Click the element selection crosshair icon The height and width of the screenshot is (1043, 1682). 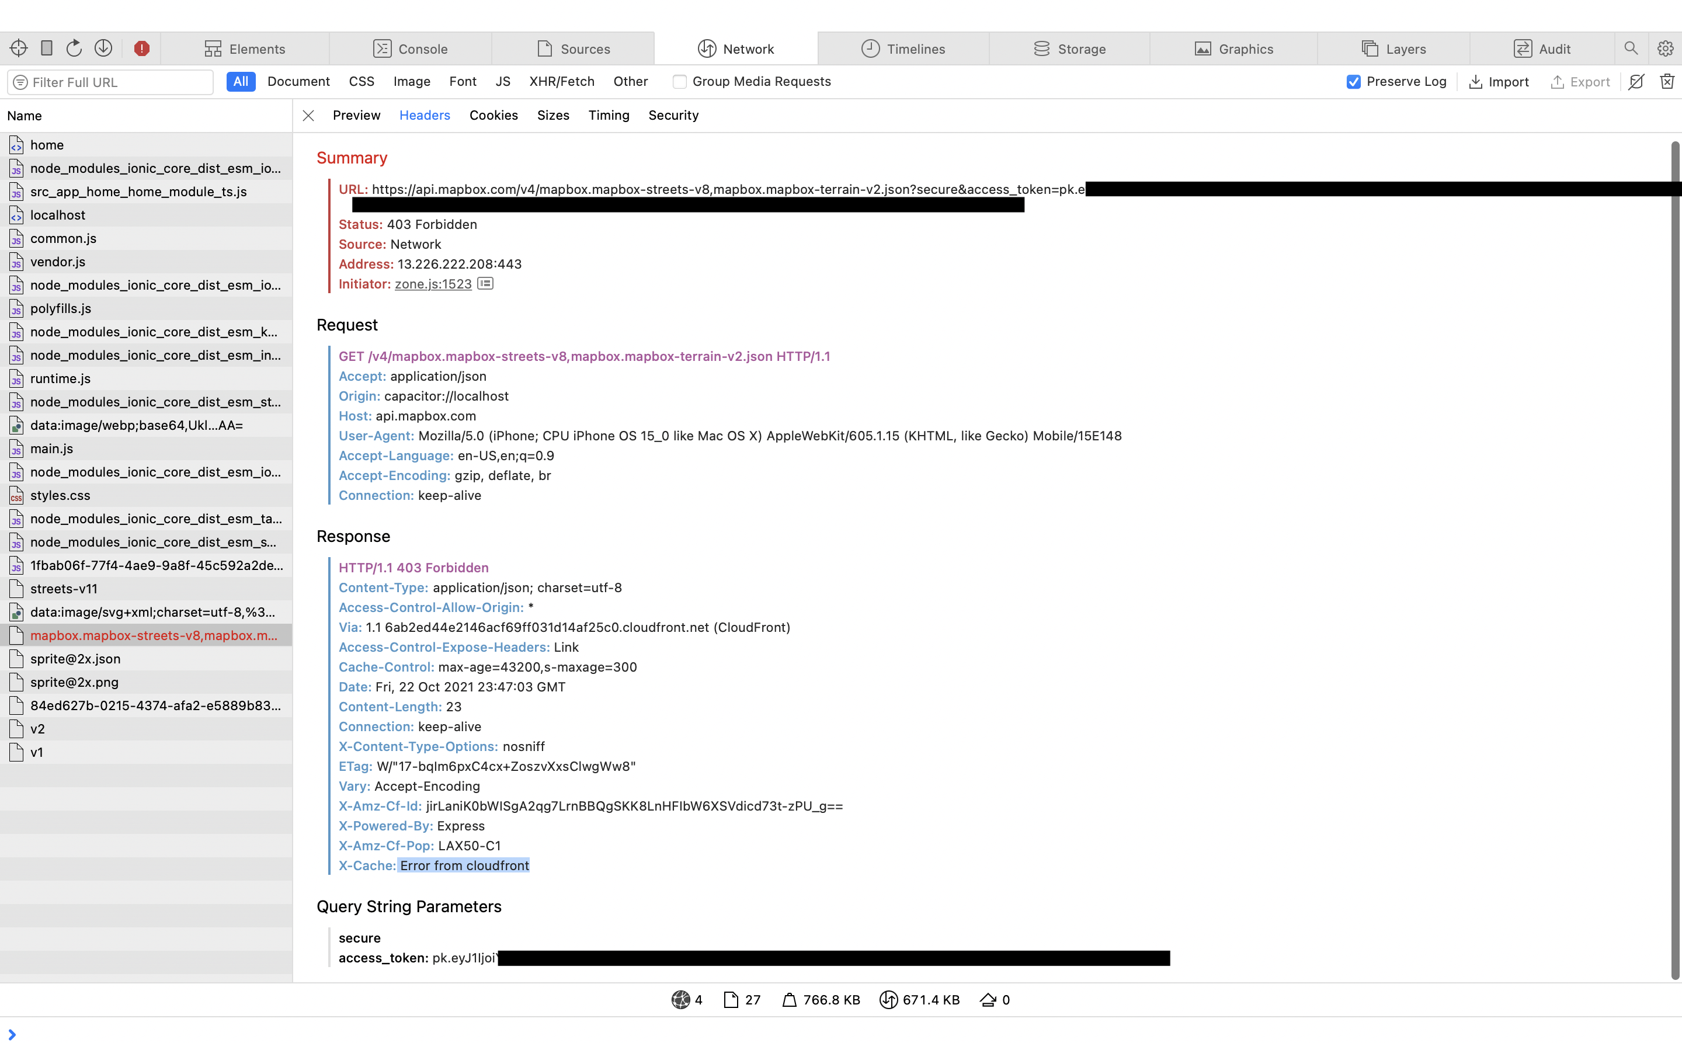19,48
